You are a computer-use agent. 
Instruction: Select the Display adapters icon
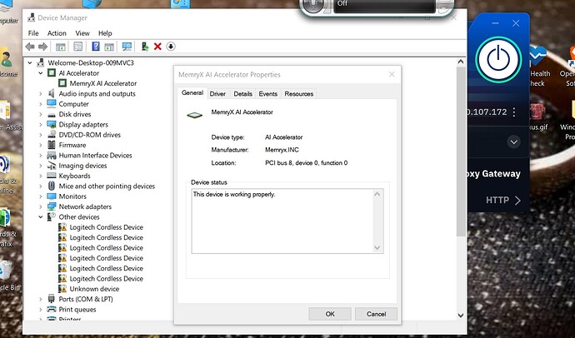[52, 124]
